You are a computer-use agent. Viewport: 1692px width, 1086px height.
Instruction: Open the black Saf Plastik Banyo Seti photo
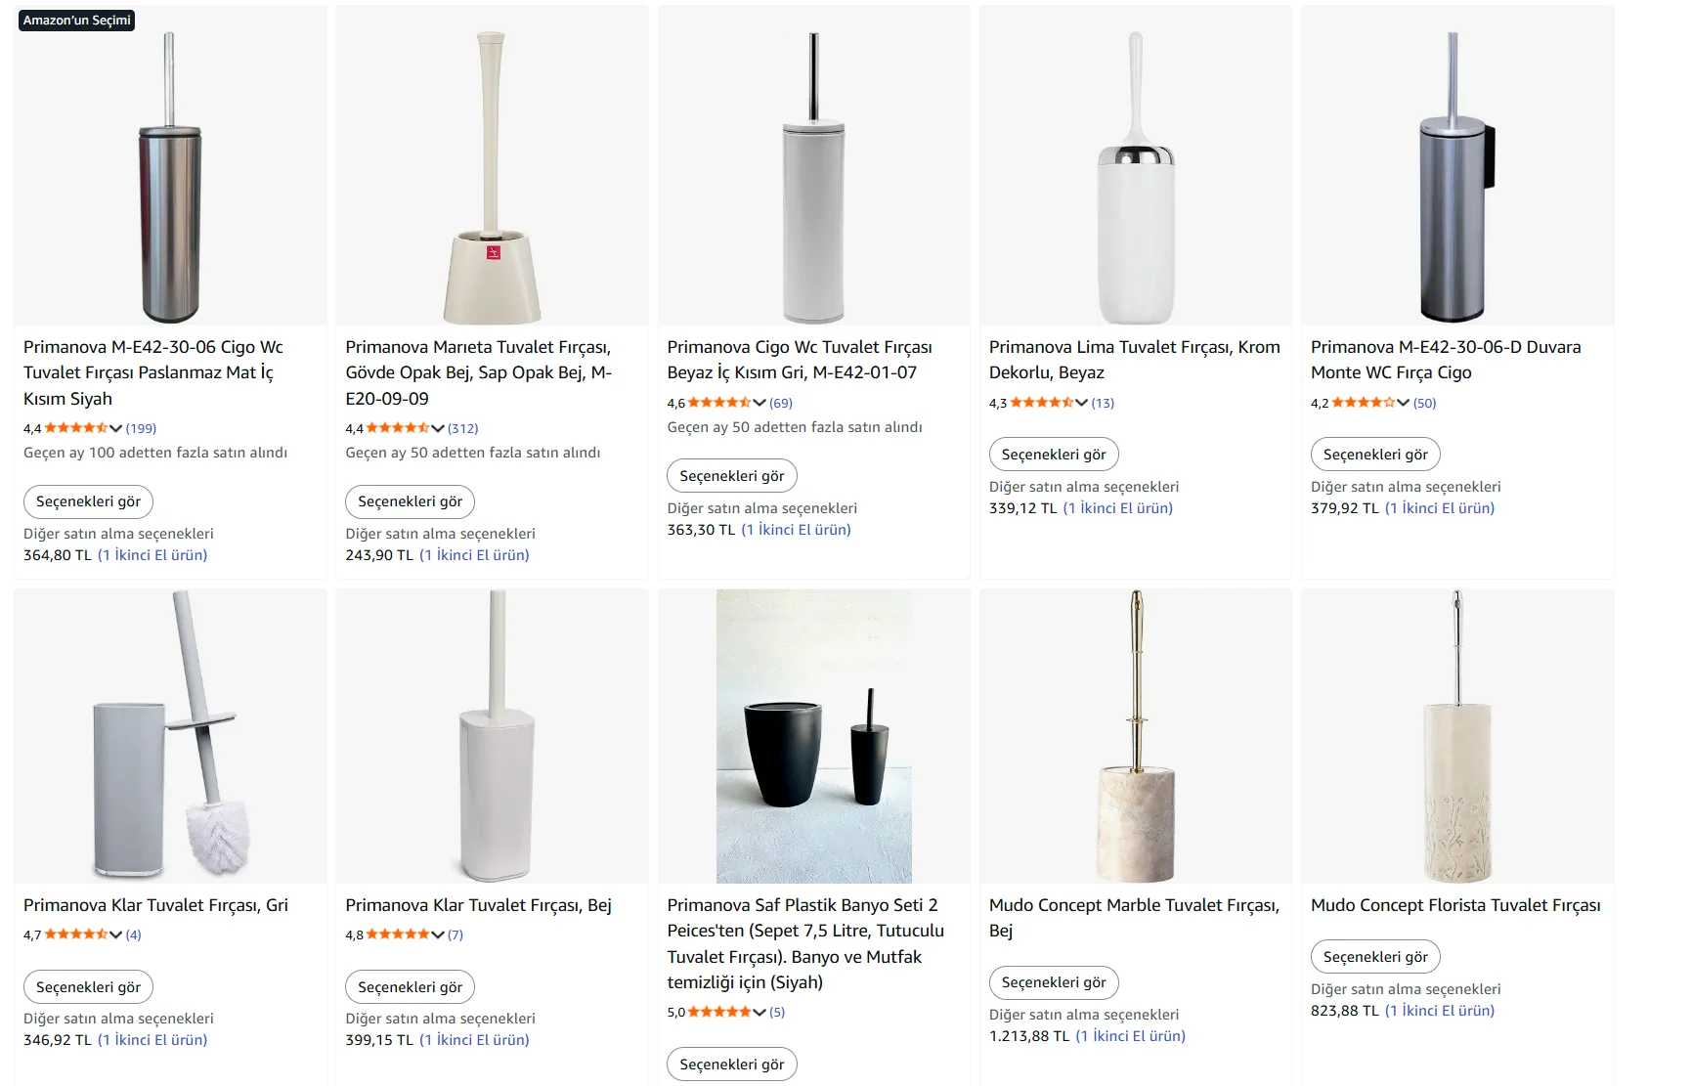(813, 736)
